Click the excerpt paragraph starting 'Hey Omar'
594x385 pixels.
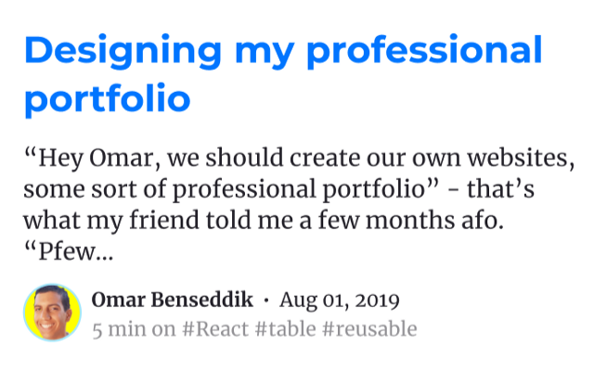(299, 204)
